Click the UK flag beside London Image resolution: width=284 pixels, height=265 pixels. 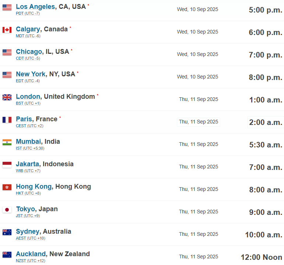click(x=7, y=97)
